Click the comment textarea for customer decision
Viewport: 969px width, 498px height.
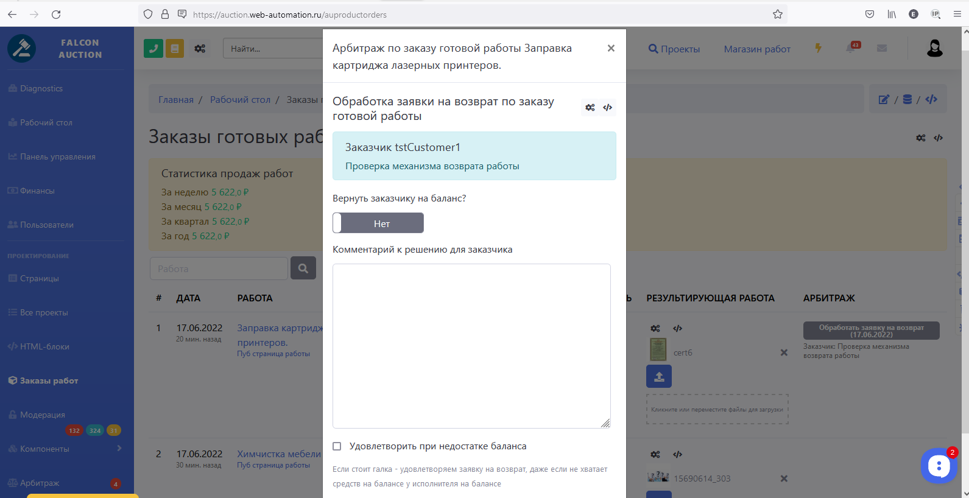click(x=471, y=345)
